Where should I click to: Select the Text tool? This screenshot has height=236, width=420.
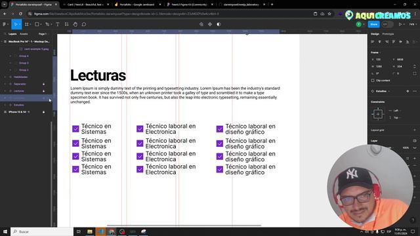[58, 24]
